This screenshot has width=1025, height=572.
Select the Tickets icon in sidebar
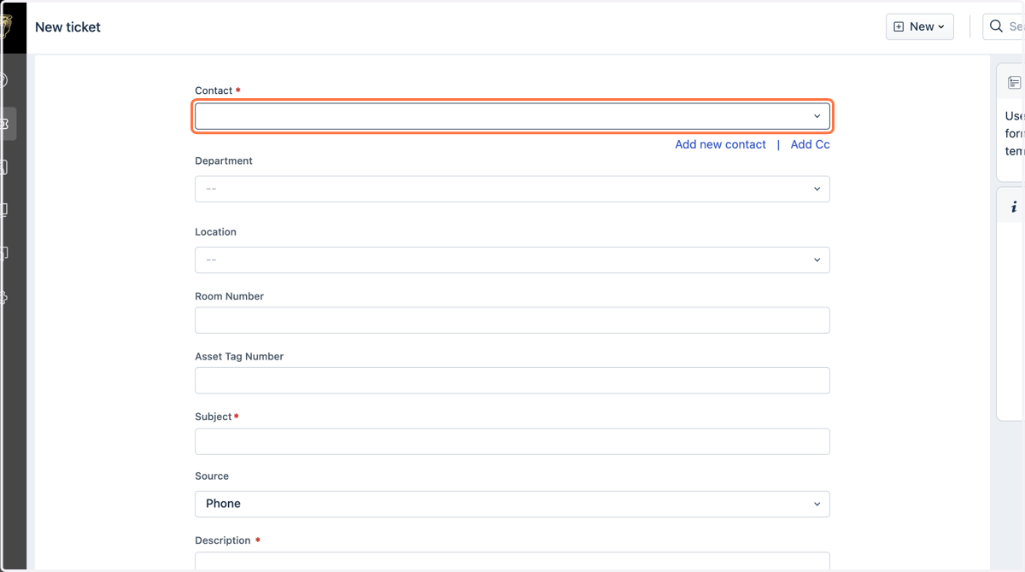(4, 124)
